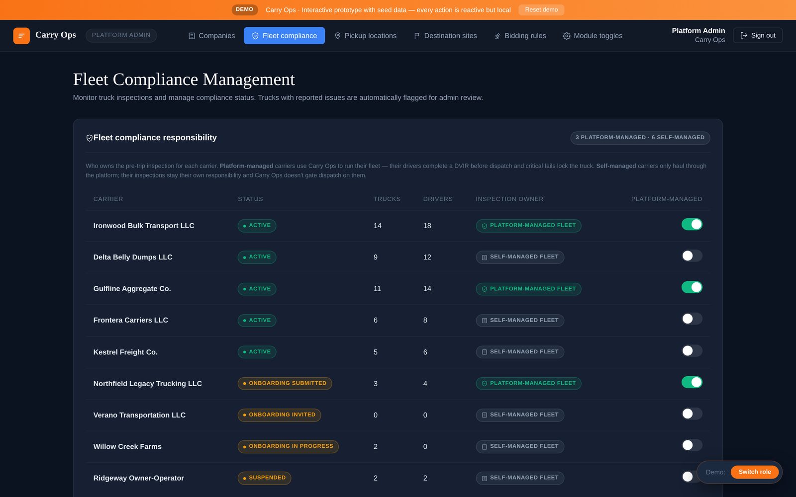Switch to the Bidding rules tab
Viewport: 796px width, 497px height.
point(520,36)
